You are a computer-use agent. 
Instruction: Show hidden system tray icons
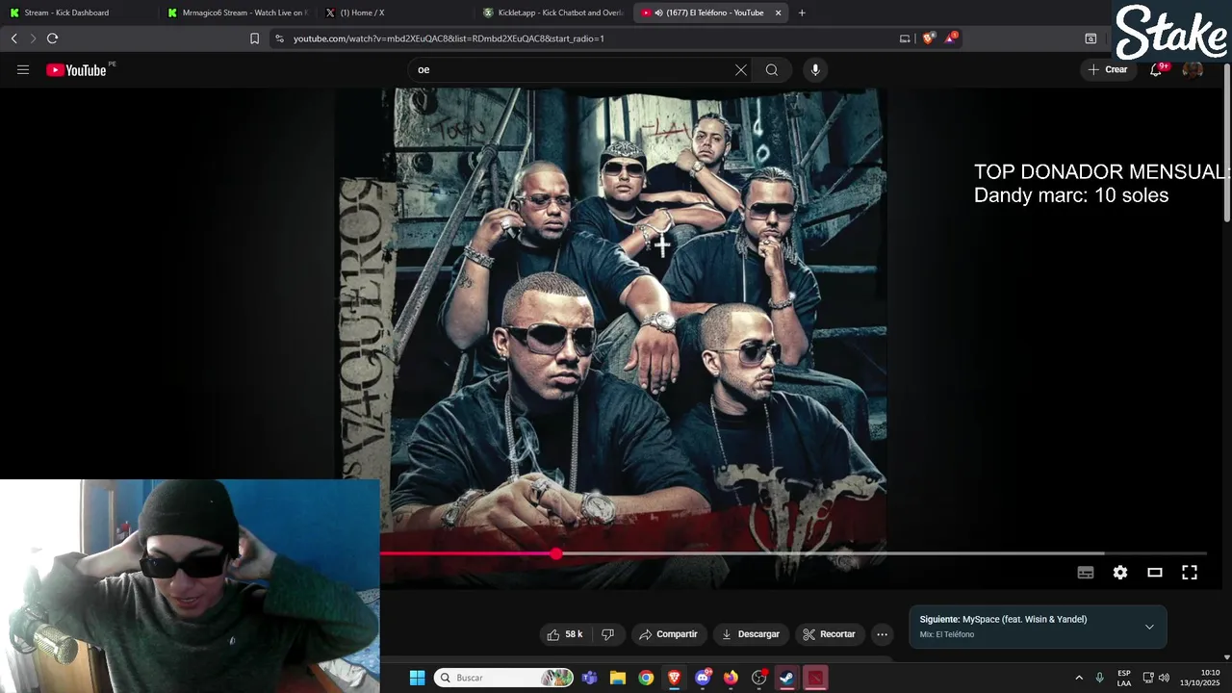point(1079,678)
